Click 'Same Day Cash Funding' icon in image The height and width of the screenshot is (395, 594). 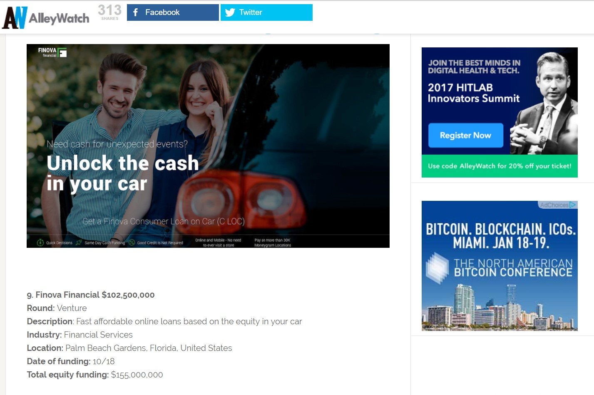coord(79,242)
